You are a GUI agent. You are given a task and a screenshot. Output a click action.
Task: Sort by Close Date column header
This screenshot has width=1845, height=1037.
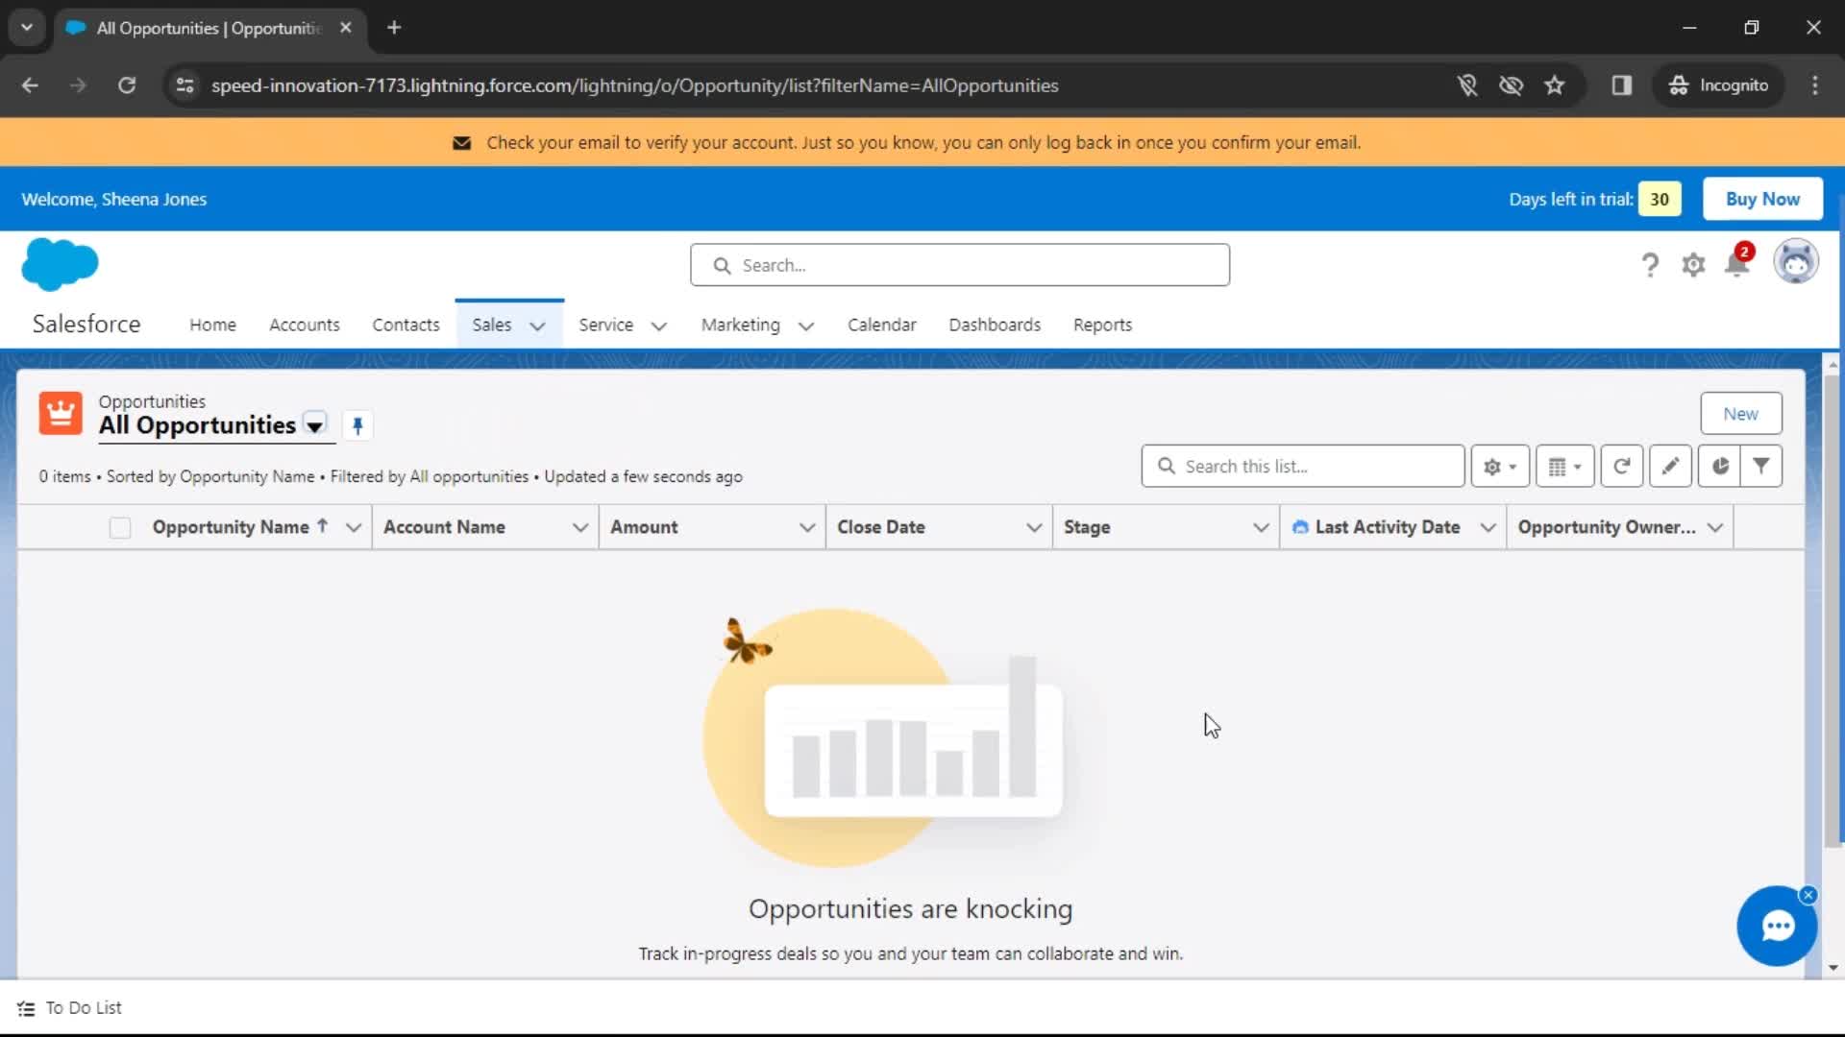(881, 527)
